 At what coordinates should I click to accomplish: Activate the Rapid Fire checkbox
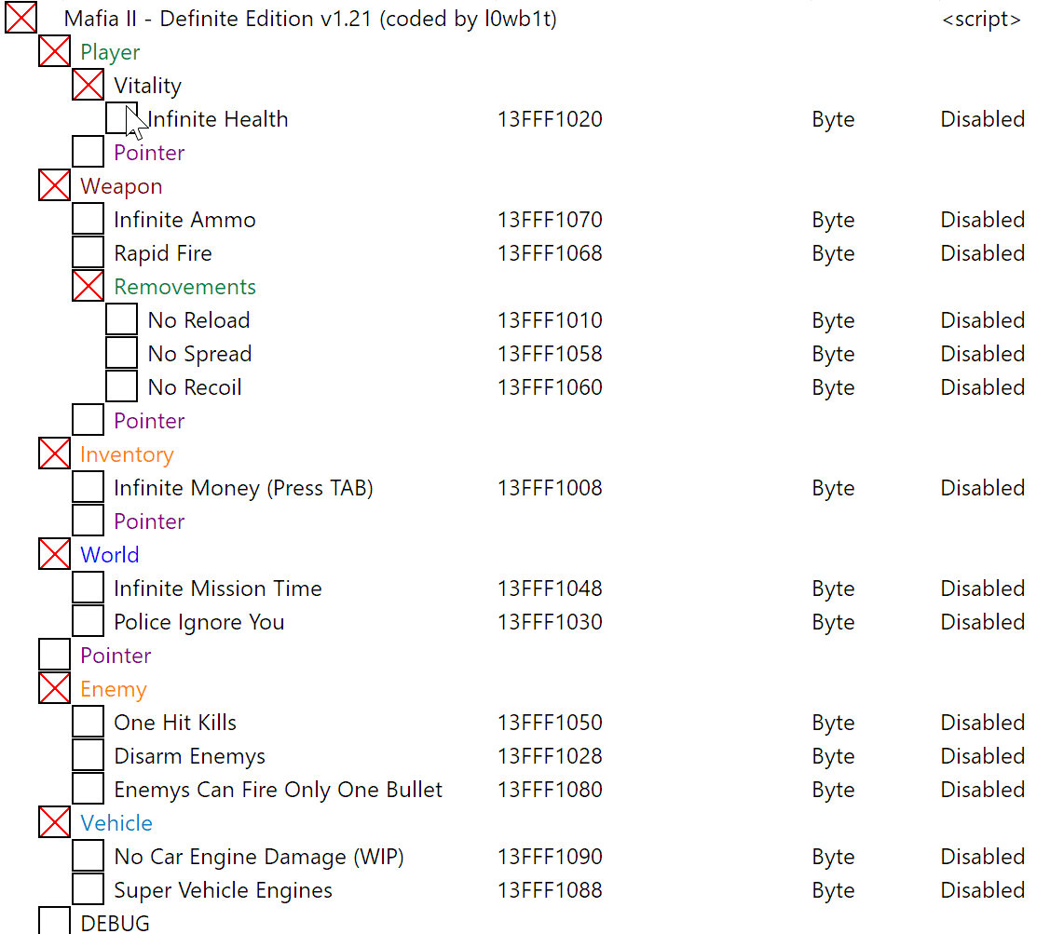(89, 253)
